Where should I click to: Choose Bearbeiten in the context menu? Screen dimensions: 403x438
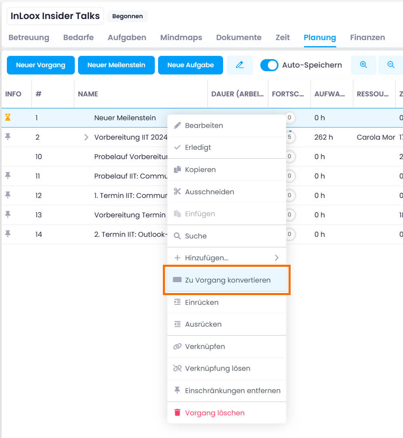point(227,125)
